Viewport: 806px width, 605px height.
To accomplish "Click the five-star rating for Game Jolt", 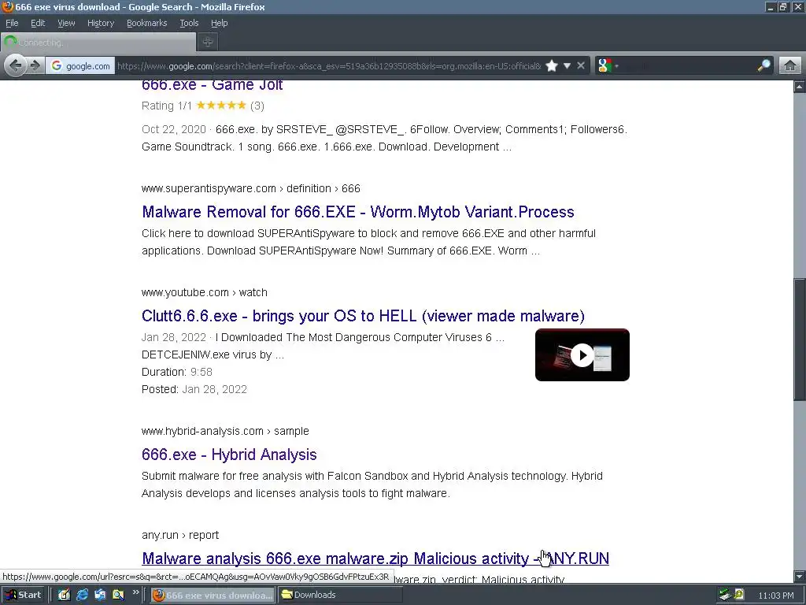I will coord(221,106).
